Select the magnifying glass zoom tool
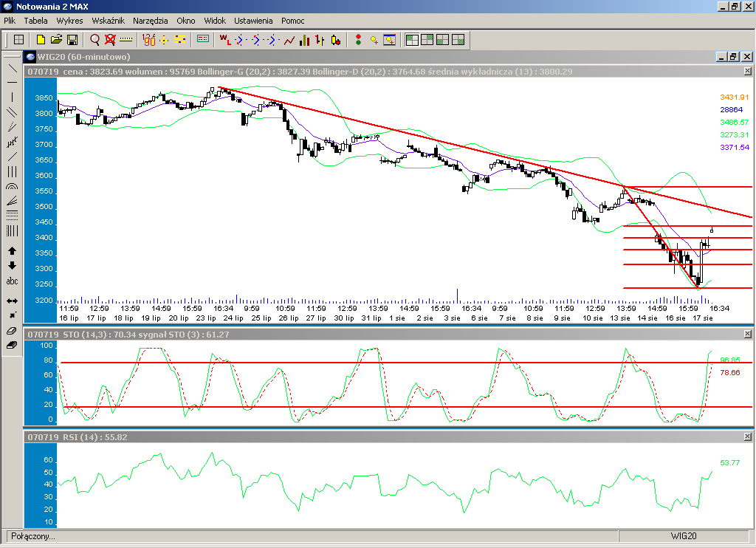The width and height of the screenshot is (756, 548). (x=94, y=39)
